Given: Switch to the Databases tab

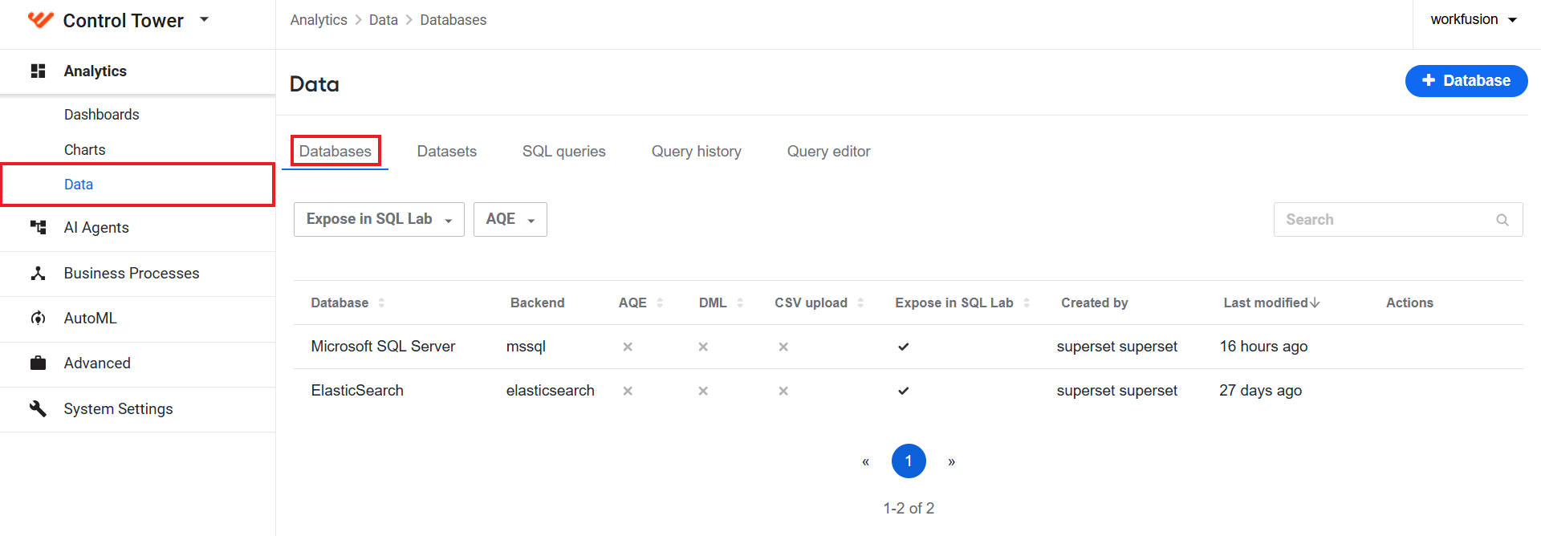Looking at the screenshot, I should point(335,151).
